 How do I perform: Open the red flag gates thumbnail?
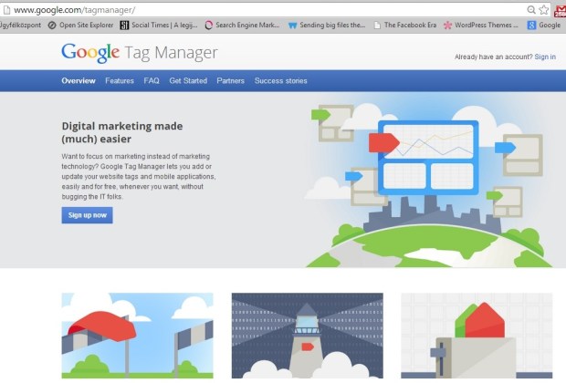138,336
